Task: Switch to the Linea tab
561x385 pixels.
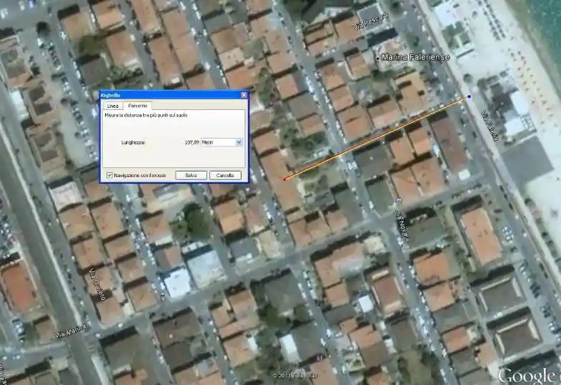Action: click(x=114, y=106)
